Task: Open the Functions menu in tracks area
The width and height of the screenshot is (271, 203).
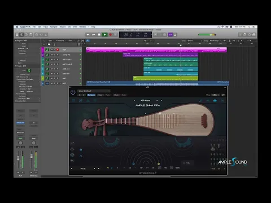Action: point(60,41)
